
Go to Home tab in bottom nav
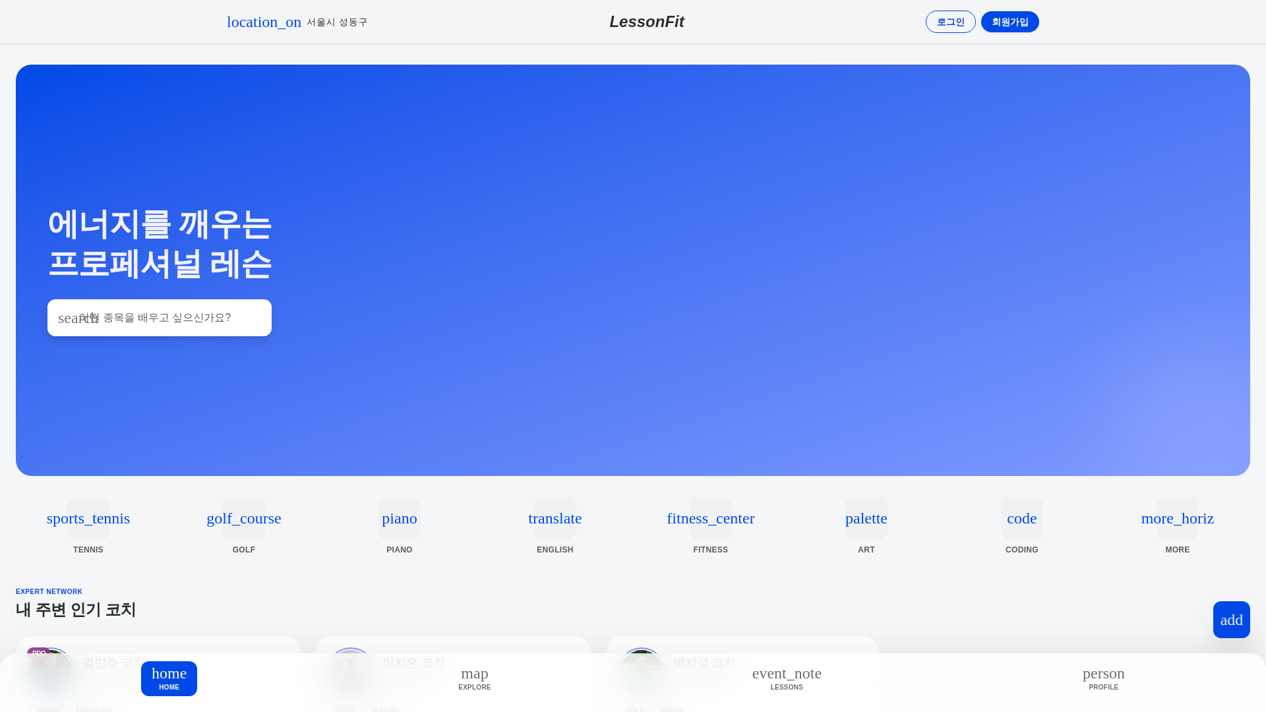click(169, 678)
